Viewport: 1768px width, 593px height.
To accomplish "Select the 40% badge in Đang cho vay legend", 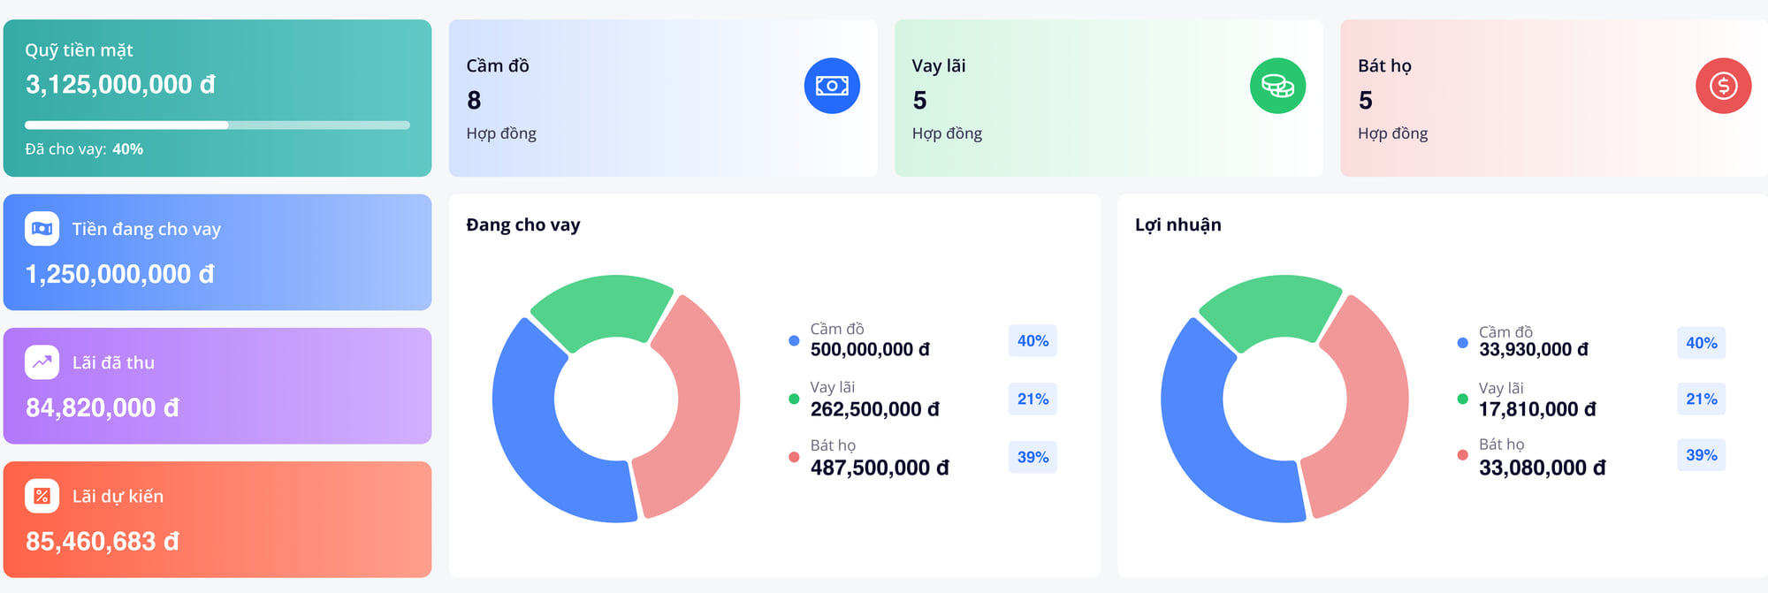I will coord(1033,341).
